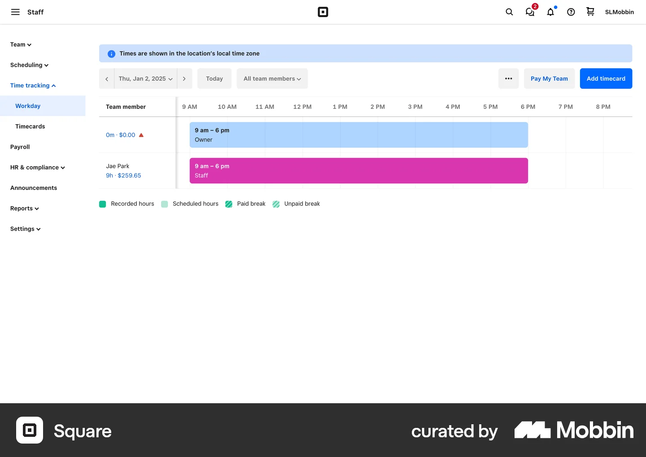Open the blue Owner 9 am – 6 pm shift
Viewport: 646px width, 457px height.
(x=359, y=135)
